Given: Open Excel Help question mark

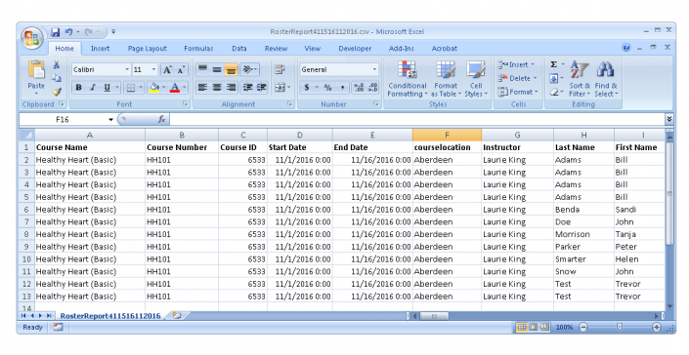Looking at the screenshot, I should click(x=626, y=48).
